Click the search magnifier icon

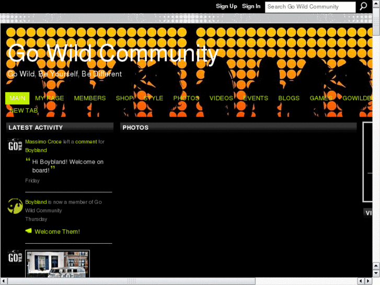[363, 6]
